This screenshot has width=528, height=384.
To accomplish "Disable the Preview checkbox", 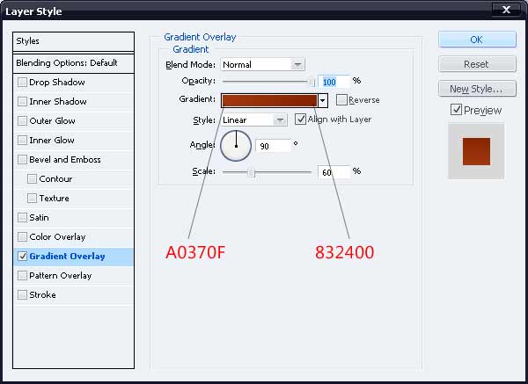I will click(456, 110).
